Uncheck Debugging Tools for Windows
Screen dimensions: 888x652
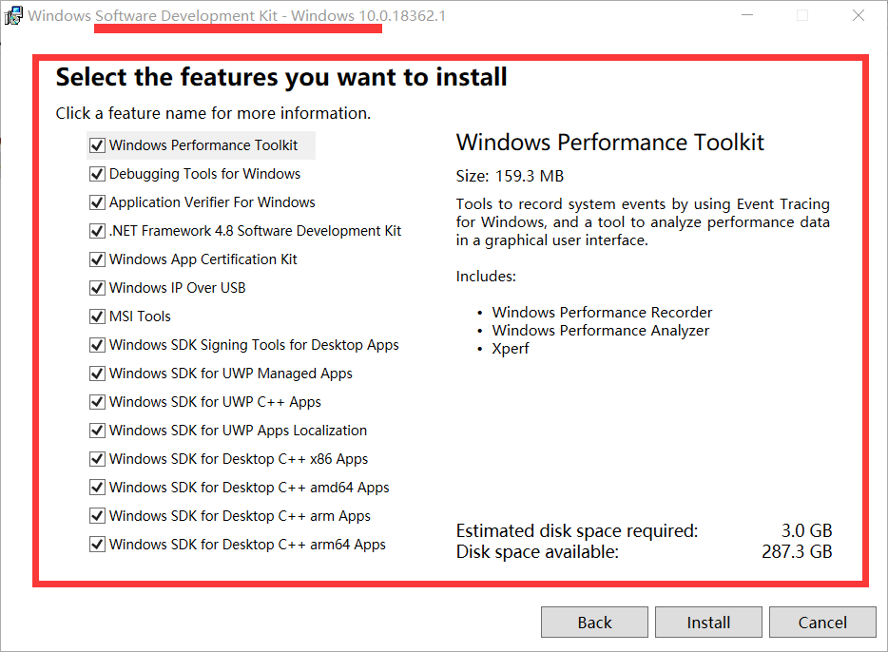click(x=96, y=173)
